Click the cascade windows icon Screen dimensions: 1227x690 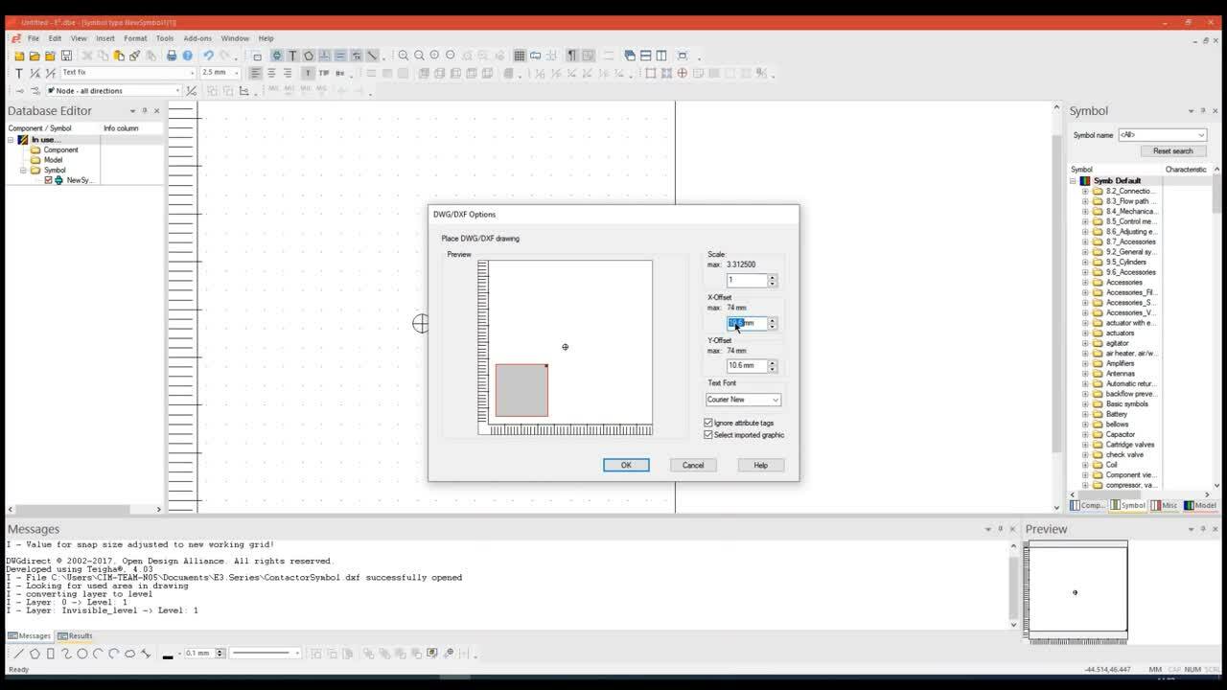click(x=630, y=56)
